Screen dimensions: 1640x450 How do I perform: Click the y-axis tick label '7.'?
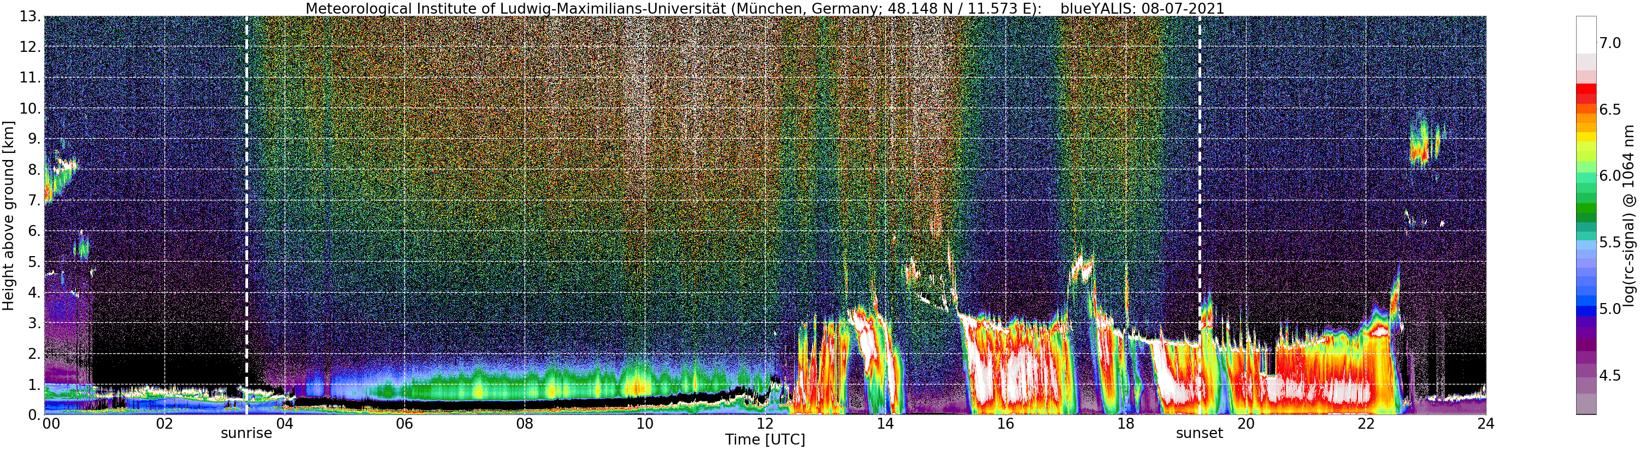[34, 200]
